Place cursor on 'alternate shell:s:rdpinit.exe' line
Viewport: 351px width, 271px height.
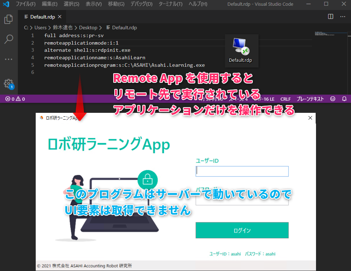(x=87, y=50)
